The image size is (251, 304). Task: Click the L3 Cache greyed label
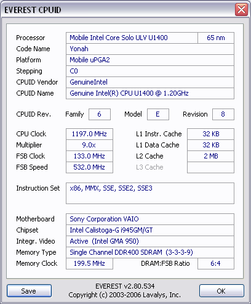(x=149, y=167)
